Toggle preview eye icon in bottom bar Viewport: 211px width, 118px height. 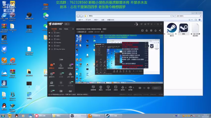(144, 88)
